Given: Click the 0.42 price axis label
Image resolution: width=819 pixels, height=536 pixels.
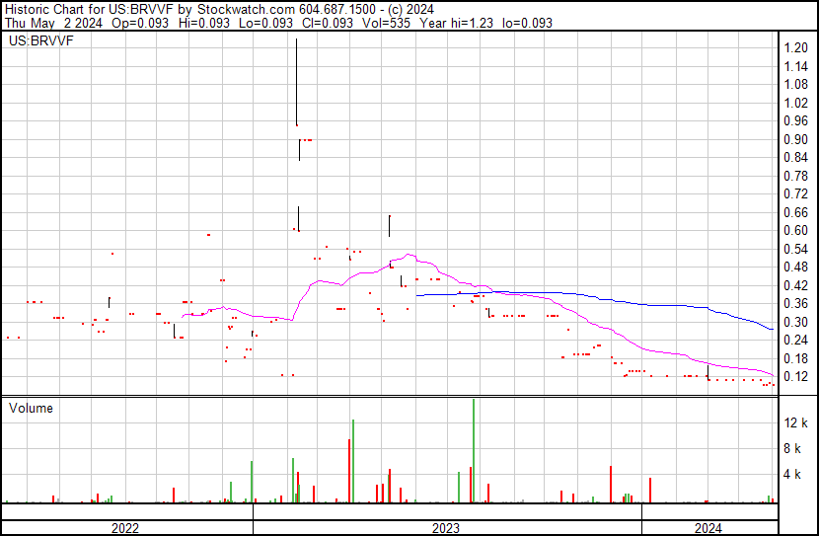Looking at the screenshot, I should [795, 285].
